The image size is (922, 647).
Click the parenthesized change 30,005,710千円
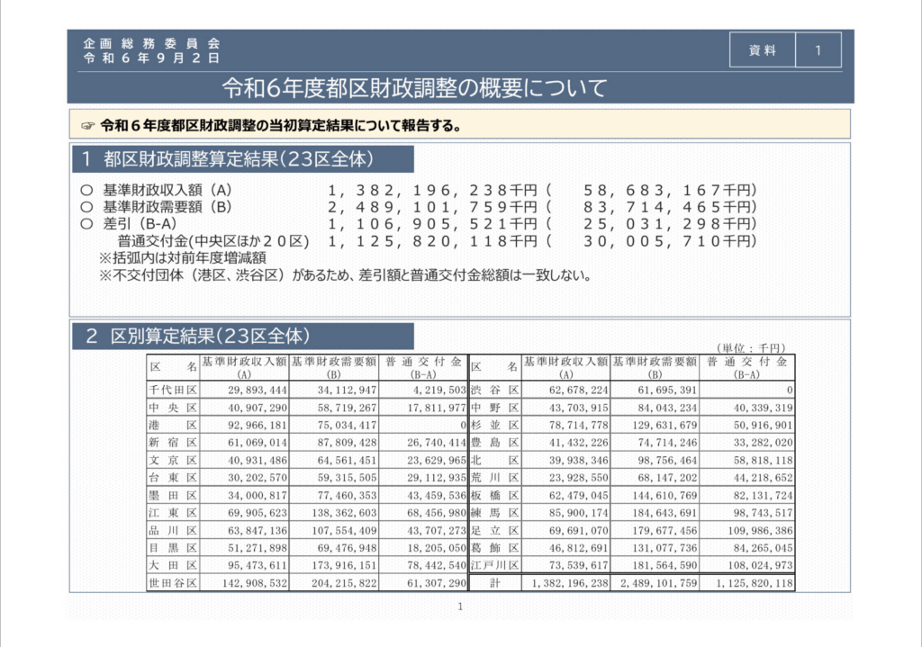click(668, 241)
